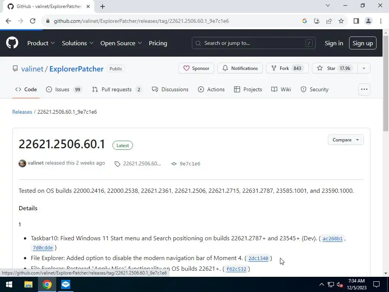Screen dimensions: 389x292
Task: Click Google icon in address bar
Action: tap(305, 21)
